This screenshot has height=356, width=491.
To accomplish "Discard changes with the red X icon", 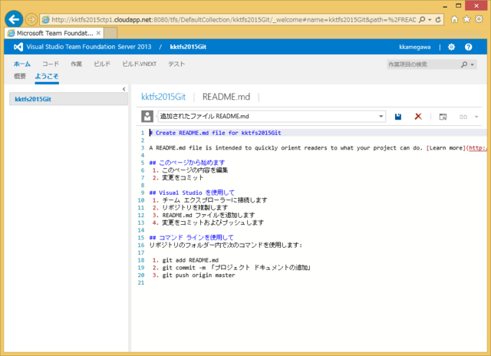I will point(418,117).
